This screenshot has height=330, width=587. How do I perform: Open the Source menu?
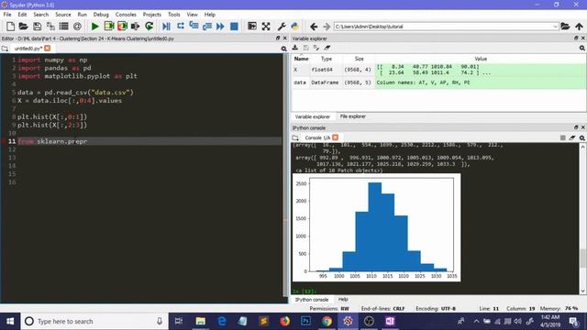click(63, 15)
